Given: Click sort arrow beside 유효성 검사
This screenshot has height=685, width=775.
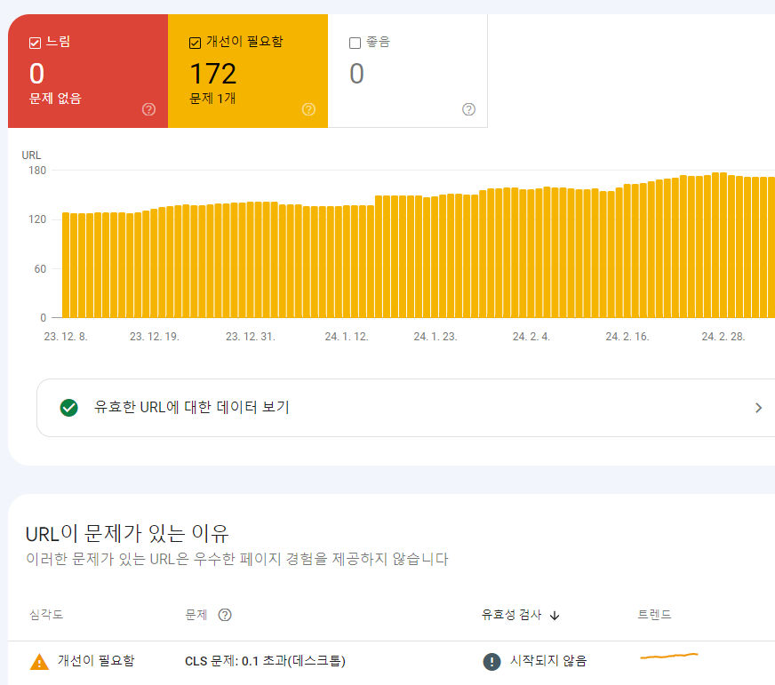Looking at the screenshot, I should pyautogui.click(x=555, y=616).
